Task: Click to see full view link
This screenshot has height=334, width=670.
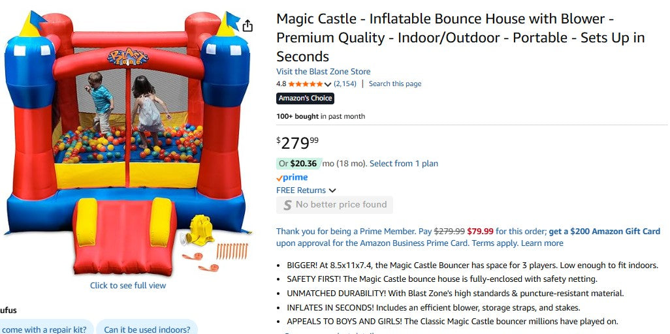Action: click(x=128, y=286)
